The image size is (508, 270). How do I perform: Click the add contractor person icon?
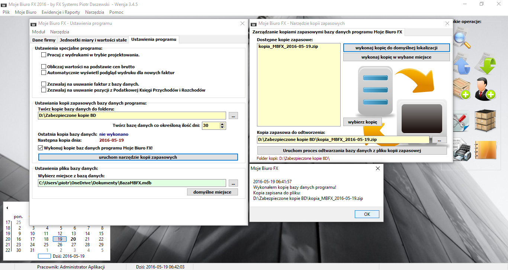[x=486, y=89]
